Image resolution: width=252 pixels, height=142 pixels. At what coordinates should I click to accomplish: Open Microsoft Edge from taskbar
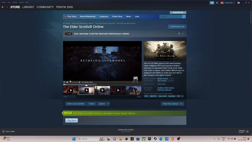(x=161, y=139)
